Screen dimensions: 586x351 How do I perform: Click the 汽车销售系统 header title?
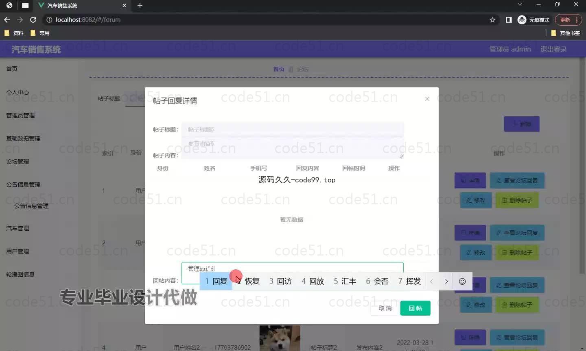click(36, 49)
